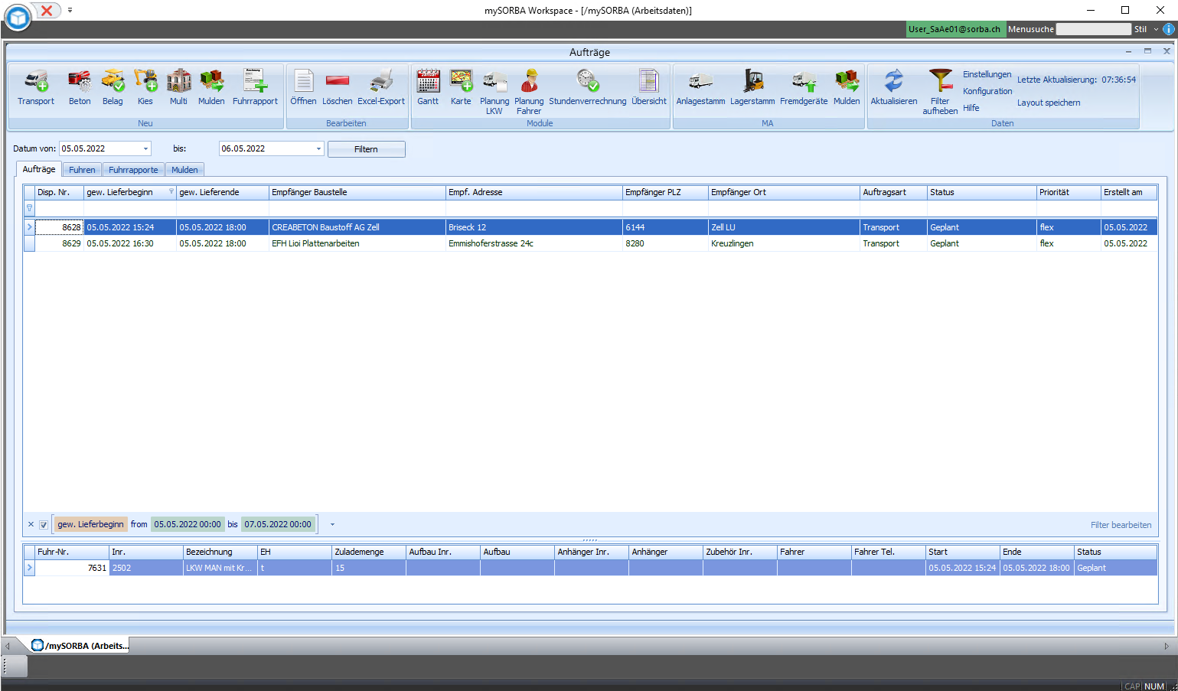
Task: Open Mulden master data in MA group
Action: click(x=847, y=88)
